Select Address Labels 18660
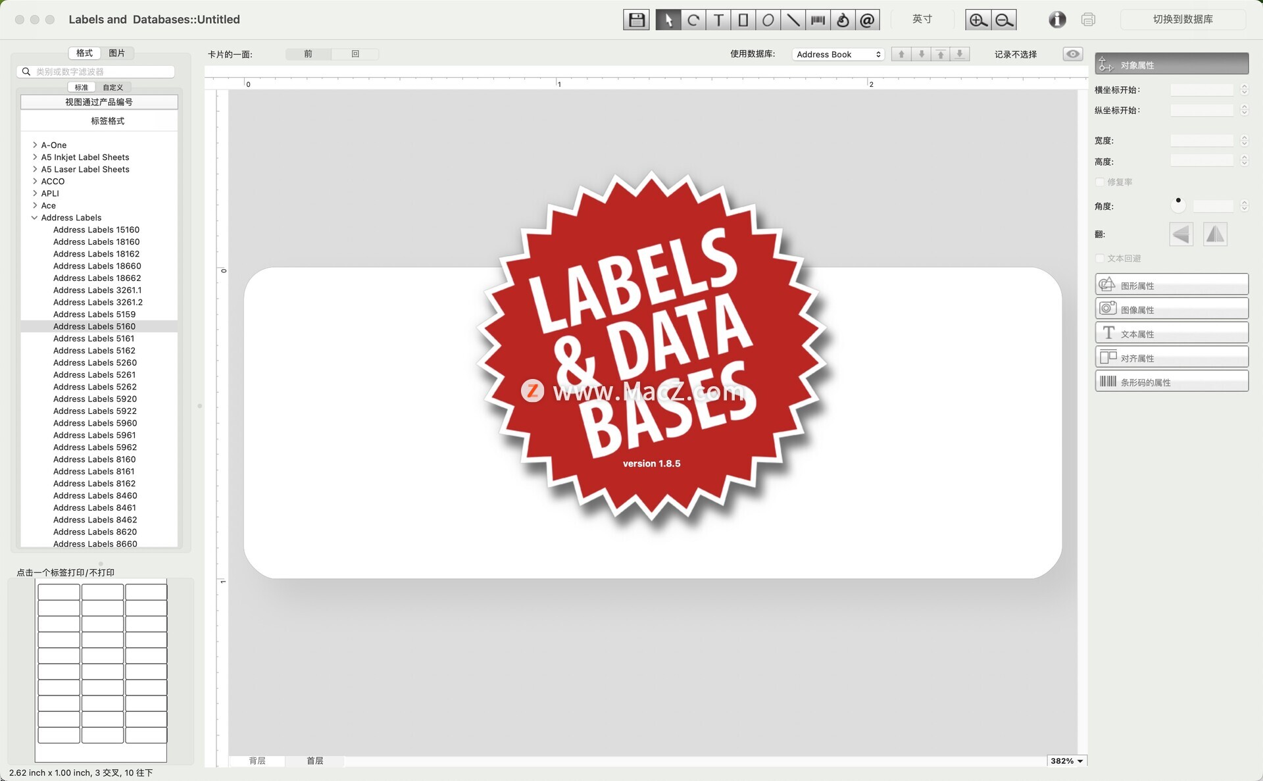Viewport: 1263px width, 781px height. tap(97, 266)
